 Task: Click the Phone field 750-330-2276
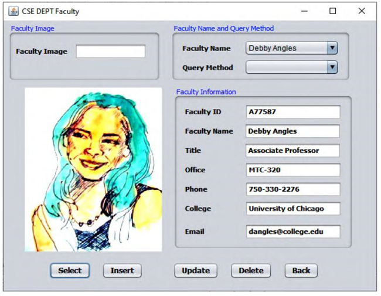pos(293,189)
